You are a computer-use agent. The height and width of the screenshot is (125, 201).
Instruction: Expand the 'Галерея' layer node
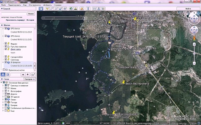(x=3, y=105)
